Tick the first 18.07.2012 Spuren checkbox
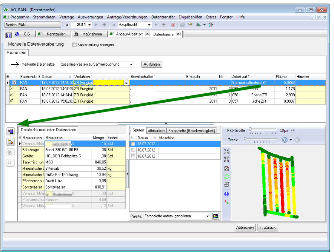This screenshot has height=252, width=334. (132, 144)
